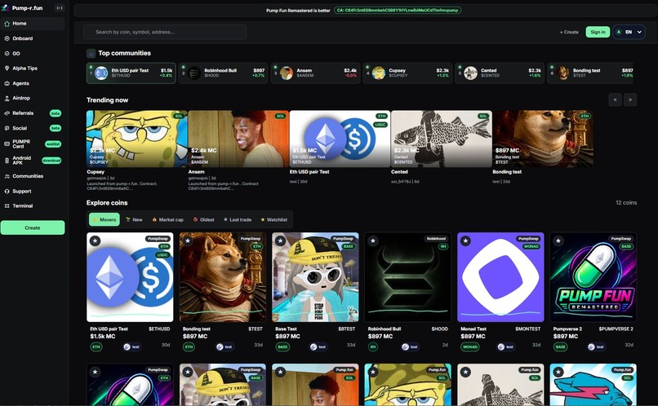Screen dimensions: 658x406
Task: Open the Cented trending fish thumbnail
Action: coord(442,139)
